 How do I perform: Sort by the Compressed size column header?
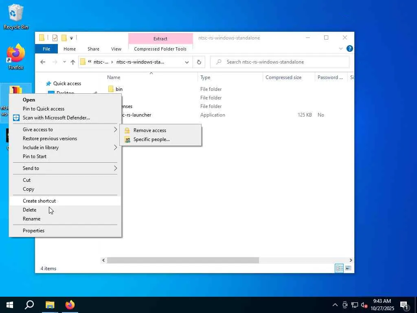point(289,77)
